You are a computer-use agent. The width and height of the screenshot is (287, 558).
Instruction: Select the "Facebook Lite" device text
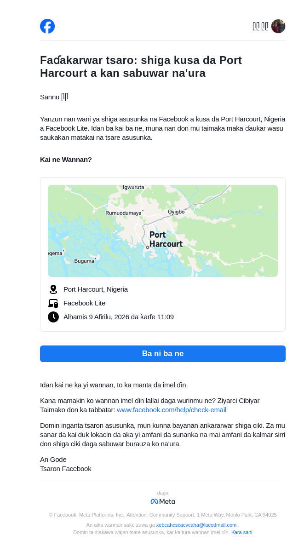(84, 303)
